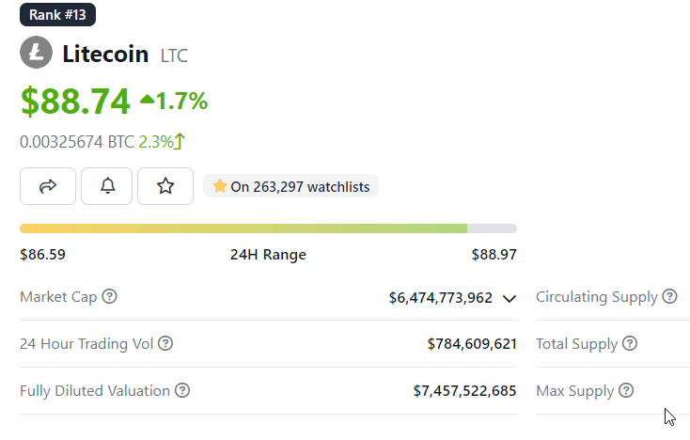Click the green up arrow beside 2.3%
This screenshot has height=440, width=690.
[180, 142]
